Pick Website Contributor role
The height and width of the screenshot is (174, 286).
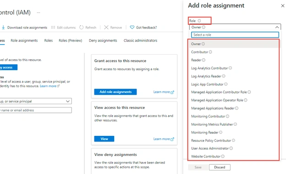point(234,157)
